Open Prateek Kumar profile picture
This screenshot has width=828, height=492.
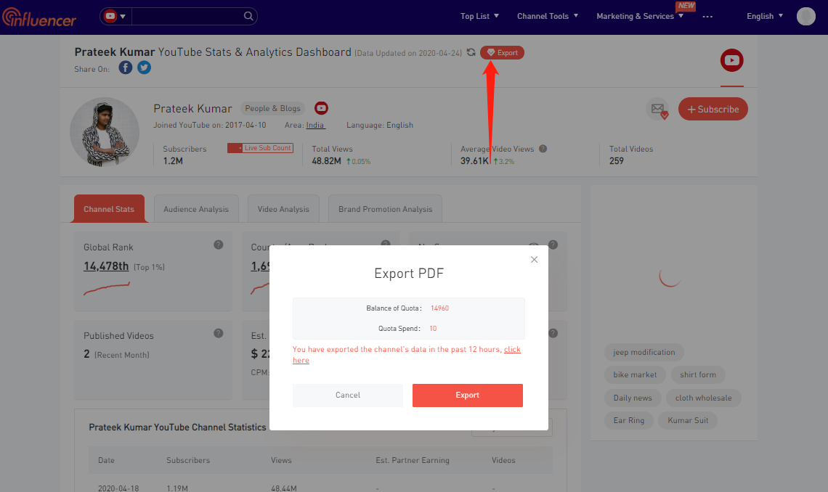[105, 132]
